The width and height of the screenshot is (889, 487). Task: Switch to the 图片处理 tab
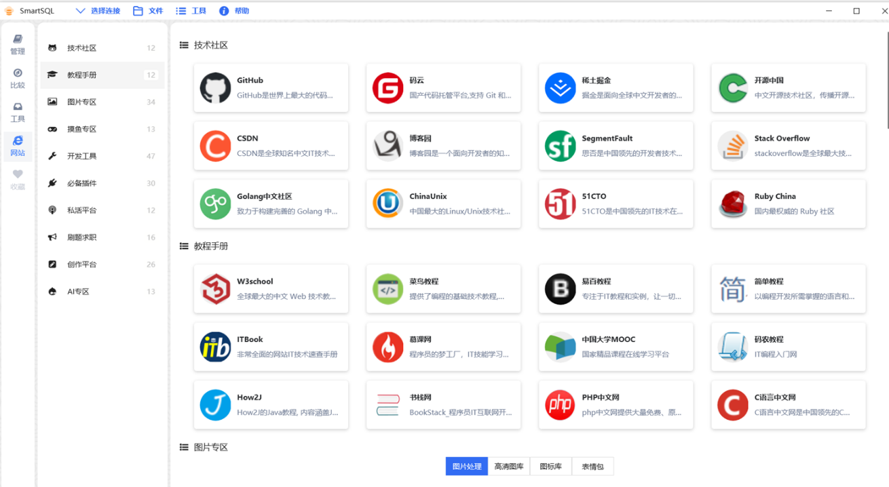click(467, 466)
